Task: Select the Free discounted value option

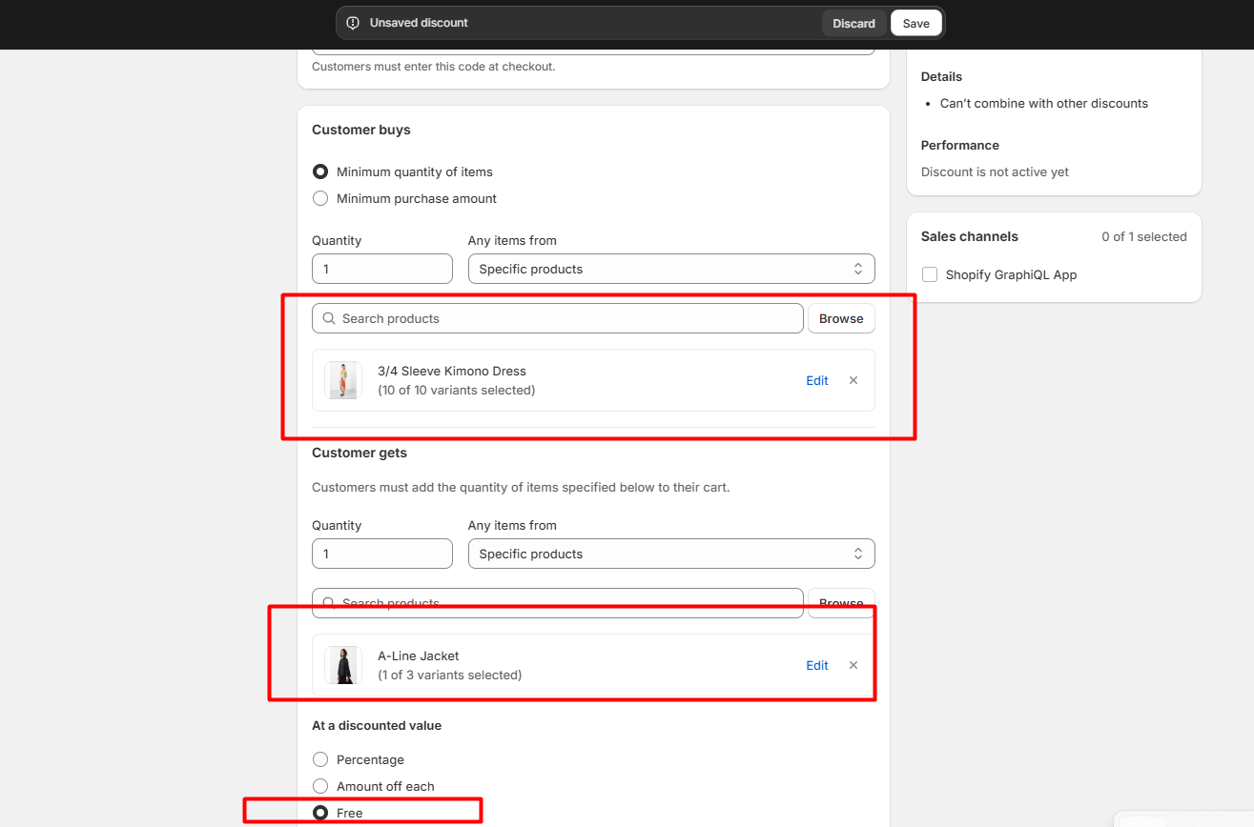Action: pyautogui.click(x=320, y=813)
